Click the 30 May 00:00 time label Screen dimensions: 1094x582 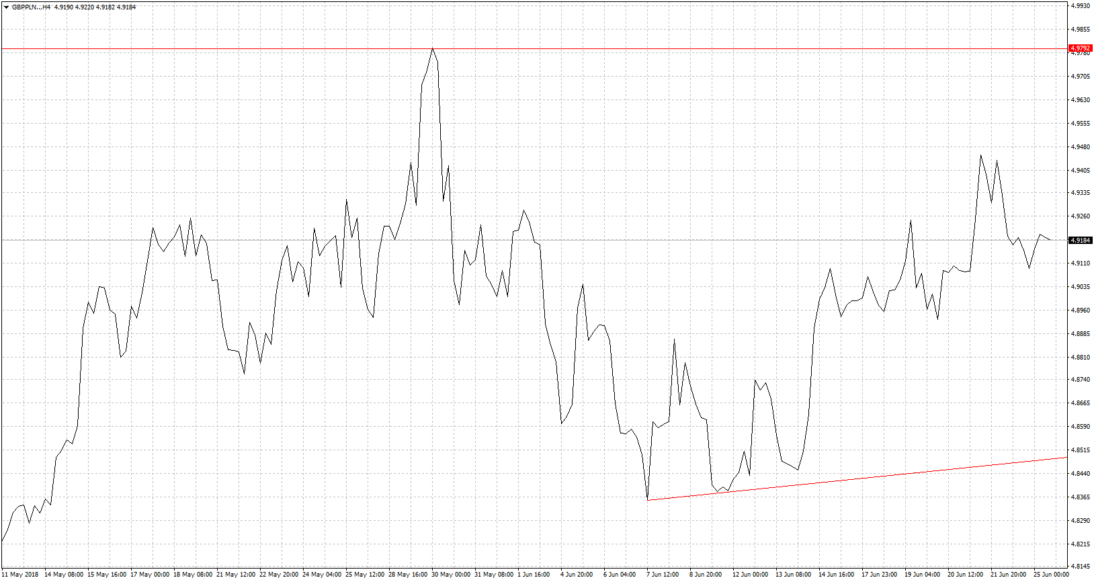[x=451, y=575]
